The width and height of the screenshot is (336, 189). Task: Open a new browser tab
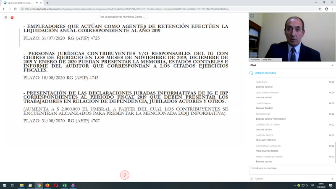tap(47, 3)
